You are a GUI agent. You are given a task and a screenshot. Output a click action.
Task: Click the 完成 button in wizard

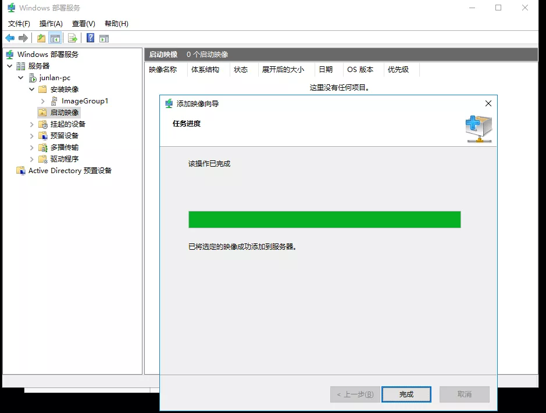click(x=406, y=394)
